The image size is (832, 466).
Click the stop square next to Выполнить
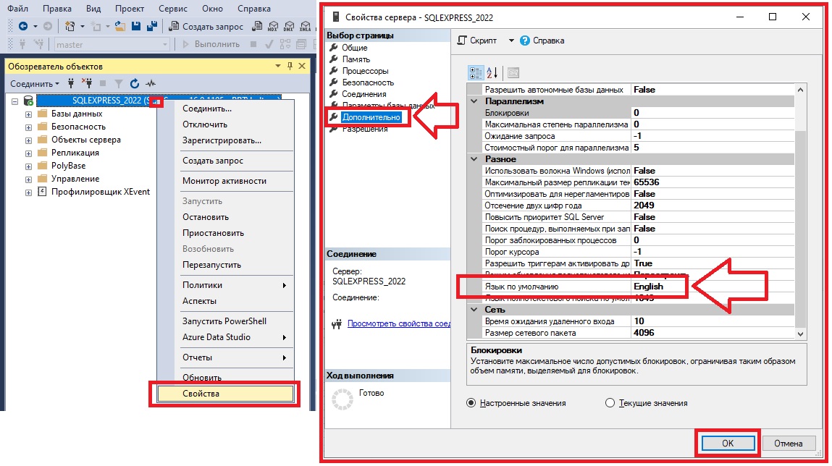click(x=253, y=44)
